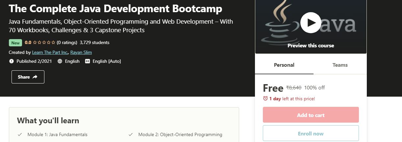Click "1 day left at this price!" notice
This screenshot has height=142, width=402.
(292, 99)
